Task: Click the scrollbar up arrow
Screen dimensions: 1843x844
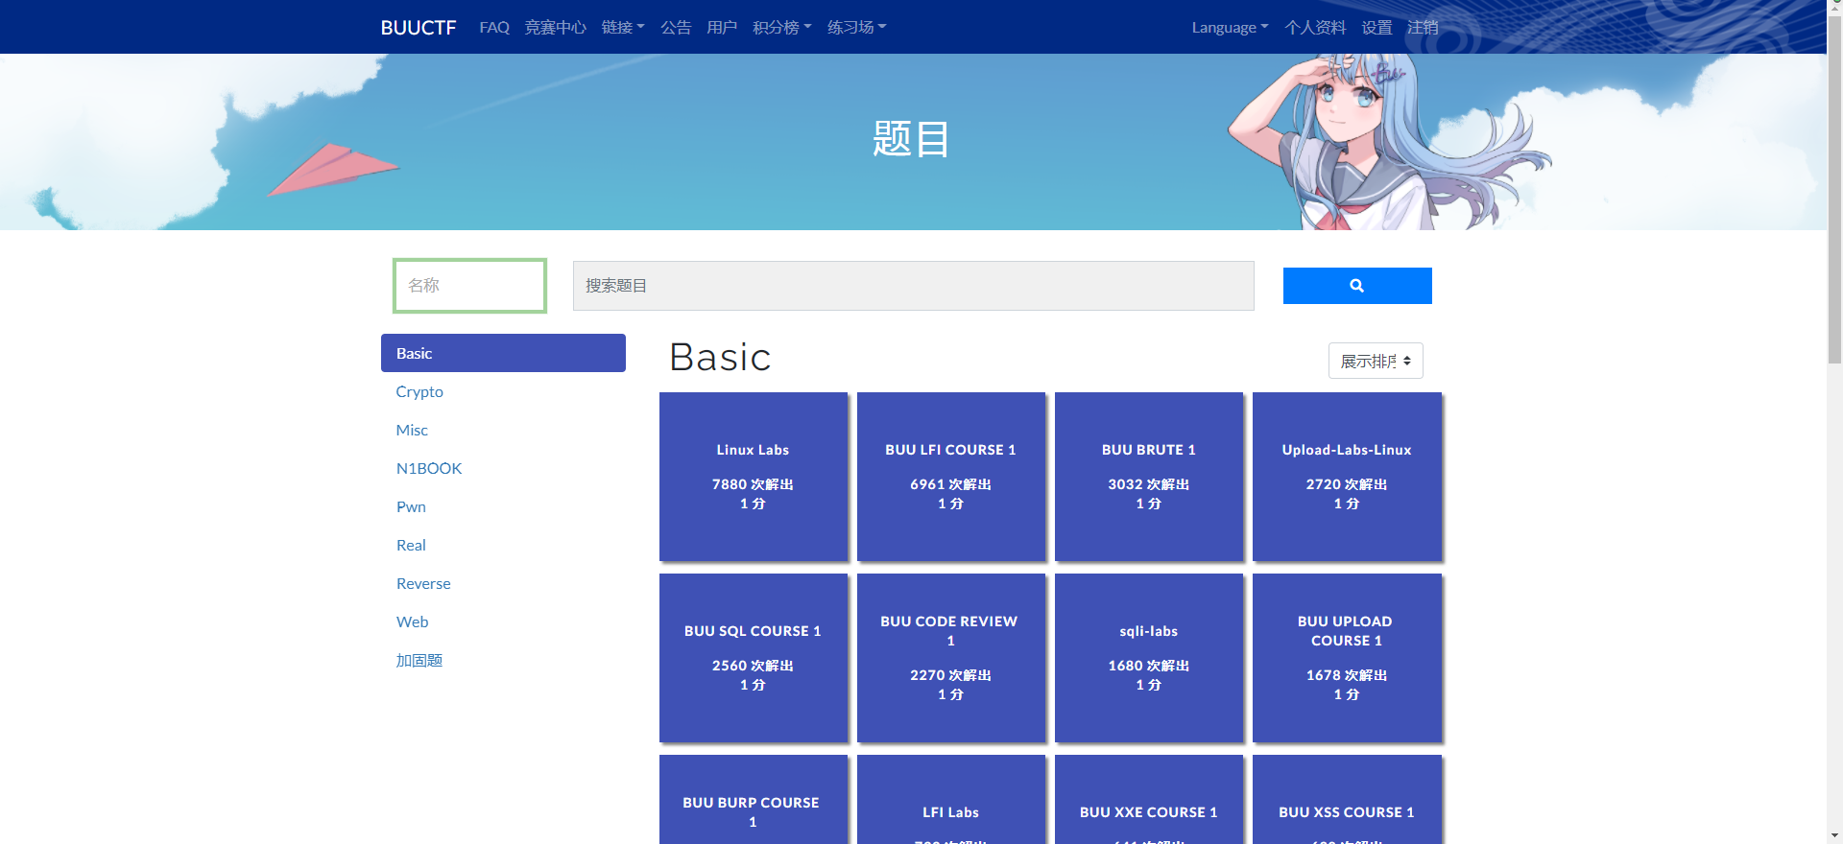Action: click(x=1834, y=8)
